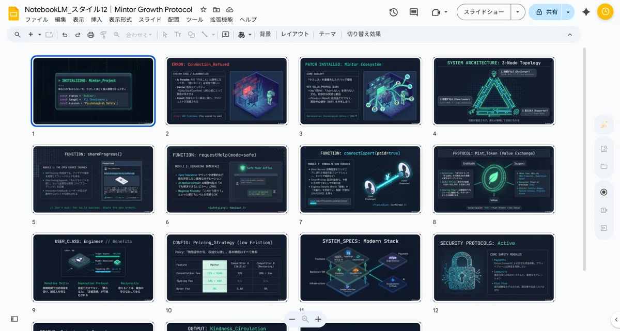Open the スライド menu
This screenshot has width=620, height=331.
coord(150,20)
